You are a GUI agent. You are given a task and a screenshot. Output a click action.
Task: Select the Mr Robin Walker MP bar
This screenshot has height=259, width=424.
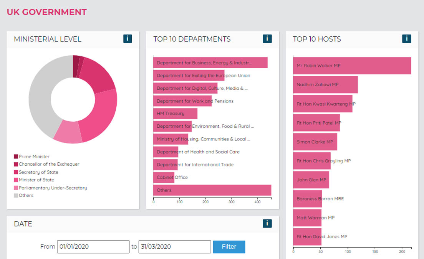[351, 65]
